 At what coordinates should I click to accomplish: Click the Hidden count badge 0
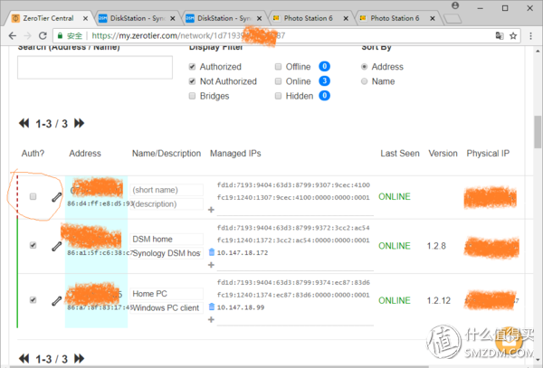point(325,96)
